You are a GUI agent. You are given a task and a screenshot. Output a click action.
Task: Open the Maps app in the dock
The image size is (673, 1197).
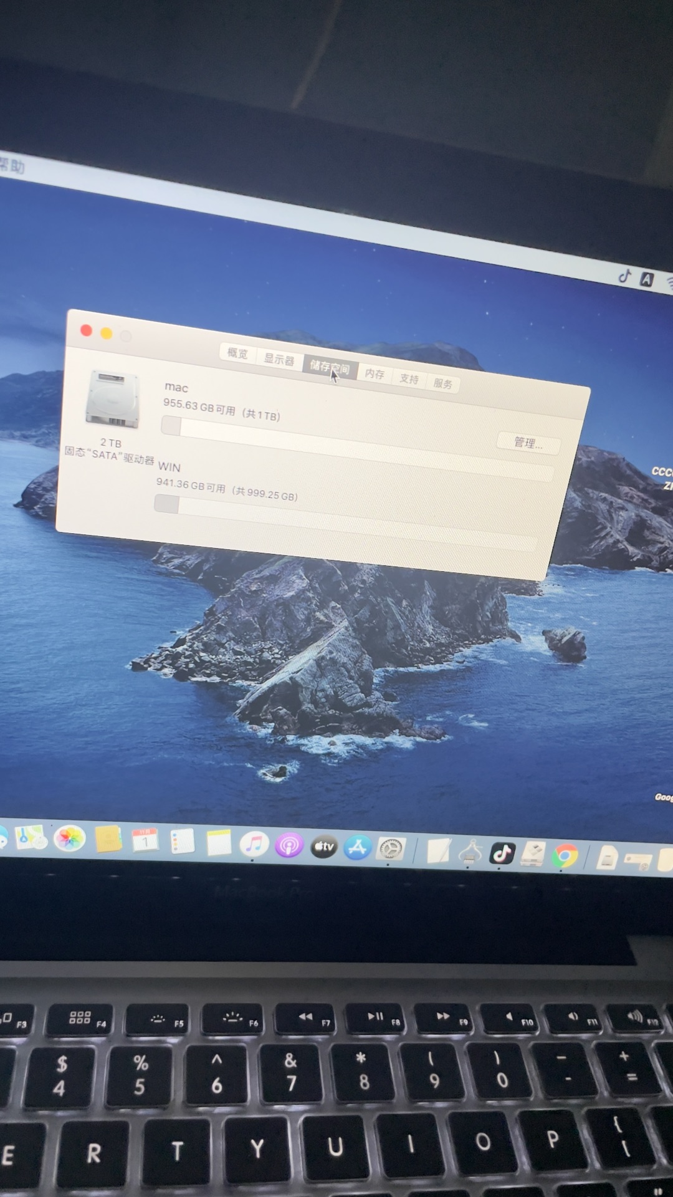30,837
